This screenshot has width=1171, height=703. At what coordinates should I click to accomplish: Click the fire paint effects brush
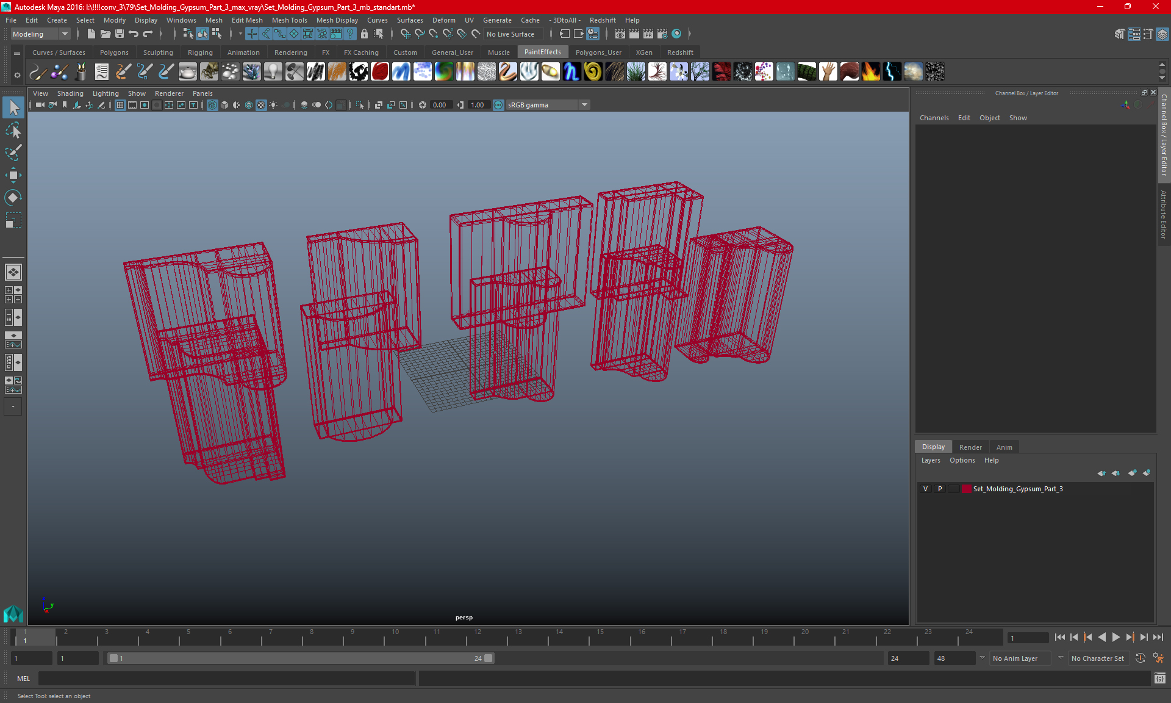870,72
